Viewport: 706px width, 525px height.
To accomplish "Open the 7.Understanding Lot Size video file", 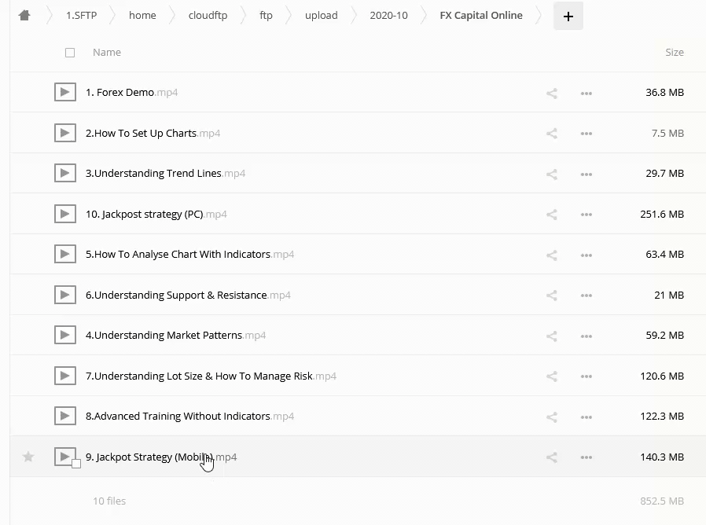I will point(199,376).
